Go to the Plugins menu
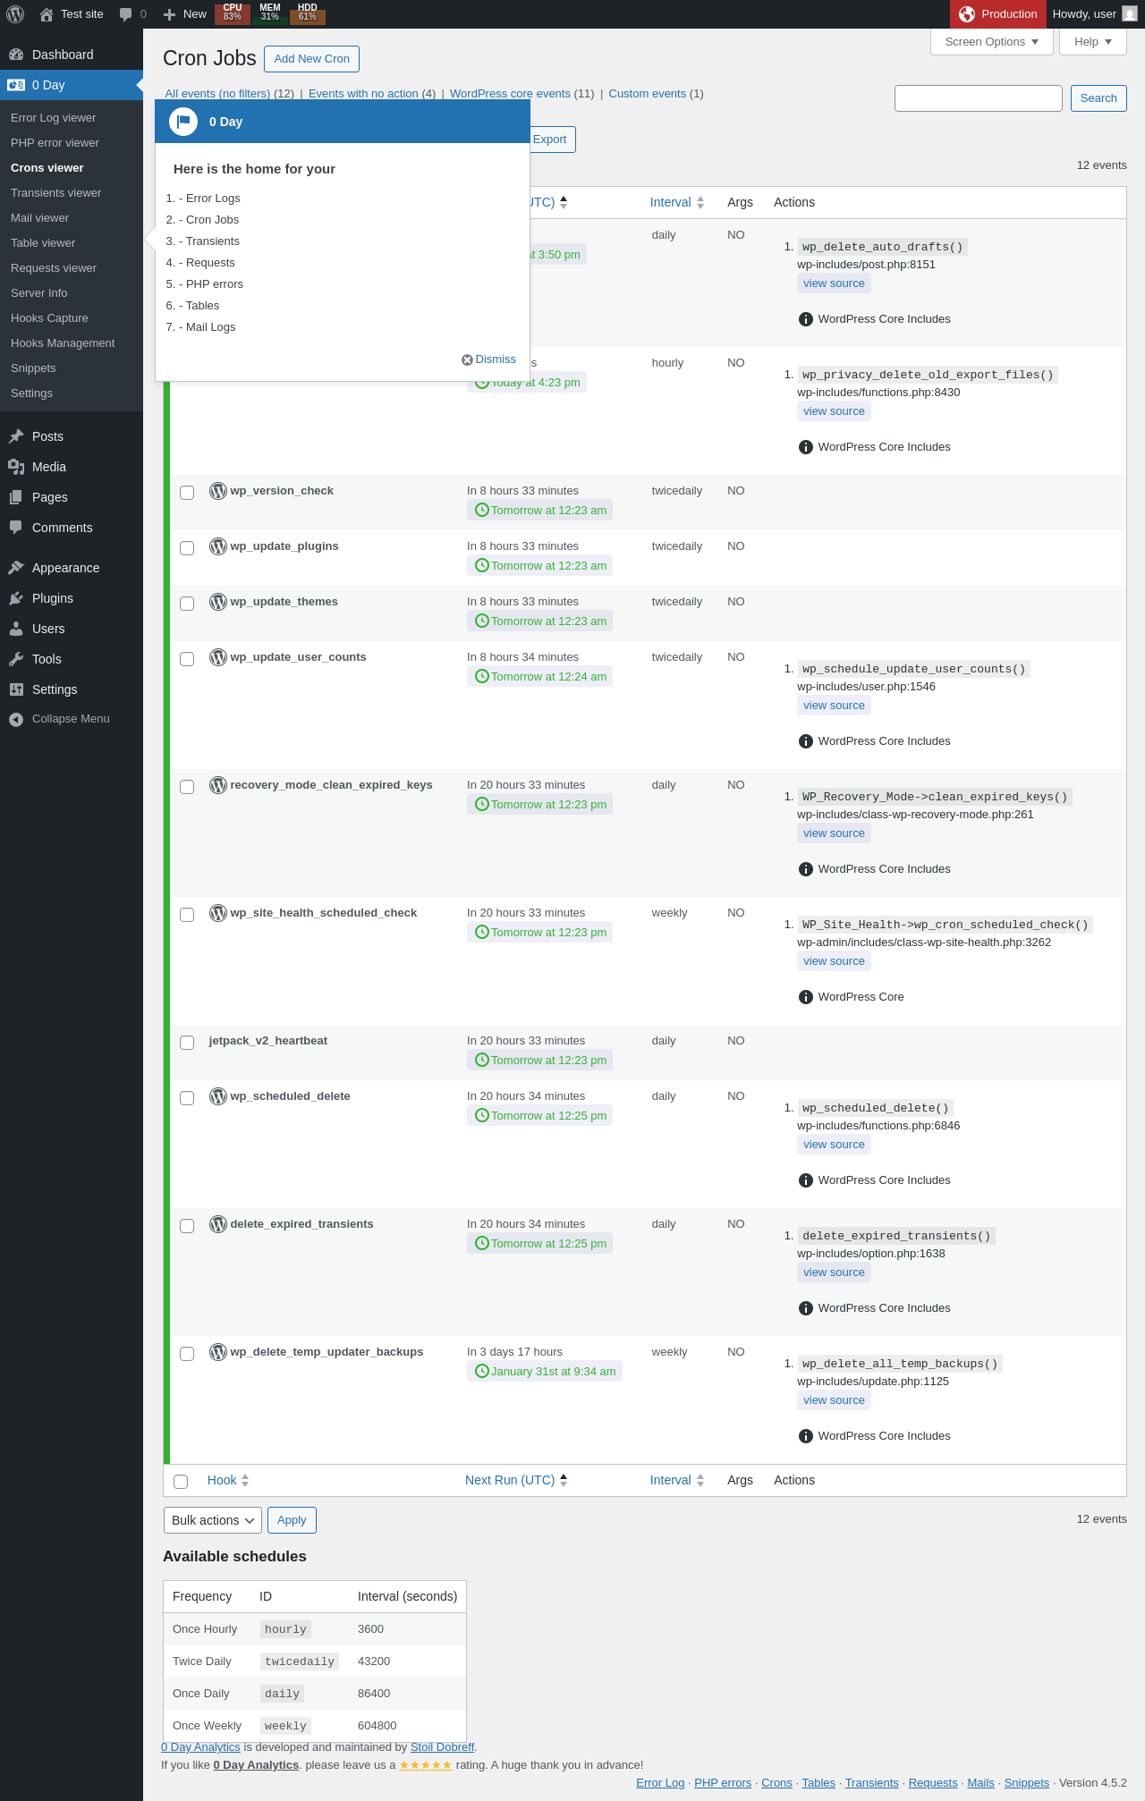Image resolution: width=1145 pixels, height=1801 pixels. tap(53, 598)
